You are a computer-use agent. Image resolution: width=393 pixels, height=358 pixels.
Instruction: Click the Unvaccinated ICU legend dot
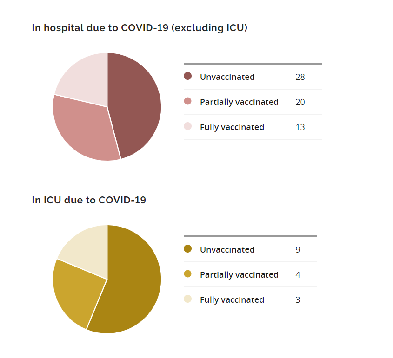(x=188, y=249)
